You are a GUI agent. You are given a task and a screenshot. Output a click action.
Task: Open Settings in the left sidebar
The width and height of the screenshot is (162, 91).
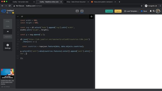(x=8, y=46)
